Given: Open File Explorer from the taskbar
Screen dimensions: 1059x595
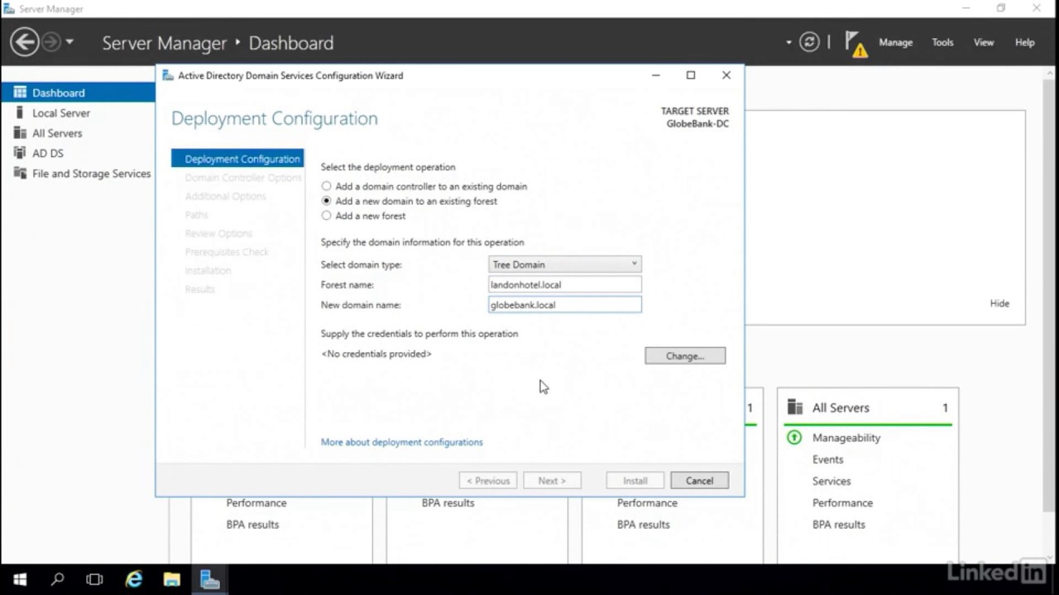Looking at the screenshot, I should coord(171,579).
